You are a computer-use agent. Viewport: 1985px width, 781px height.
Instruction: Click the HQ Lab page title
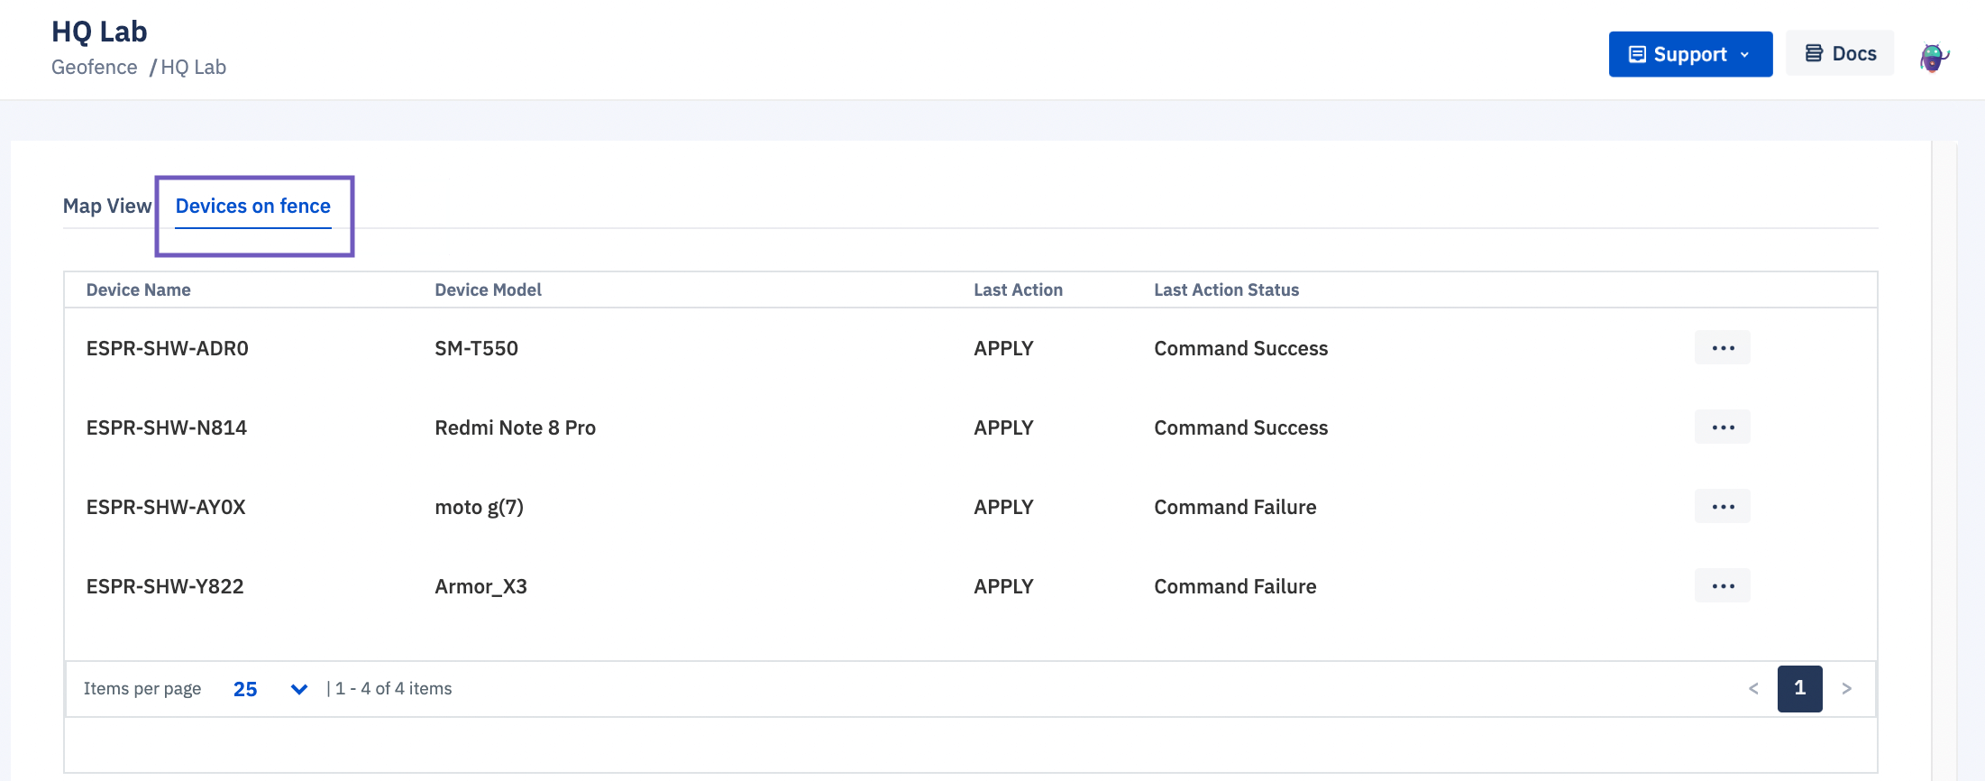click(x=99, y=32)
